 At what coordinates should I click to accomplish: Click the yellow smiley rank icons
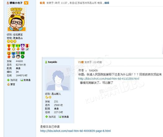coord(12,41)
